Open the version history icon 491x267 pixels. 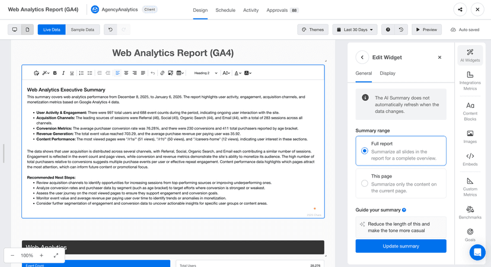(x=401, y=30)
